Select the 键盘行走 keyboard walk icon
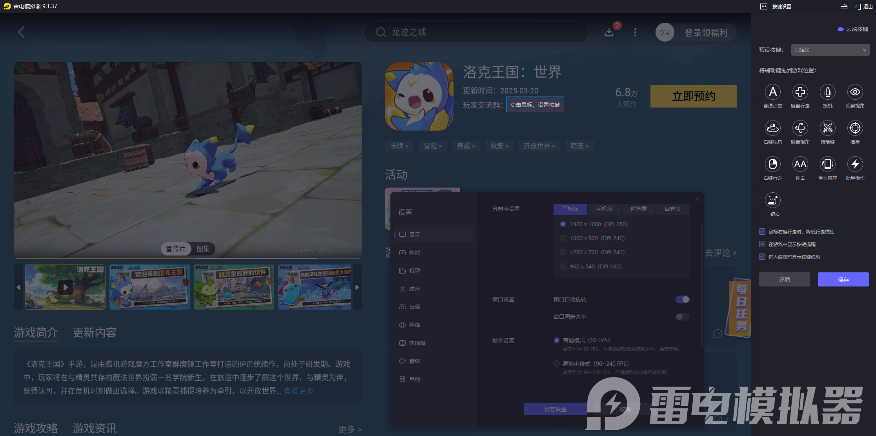The height and width of the screenshot is (436, 876). pos(800,92)
